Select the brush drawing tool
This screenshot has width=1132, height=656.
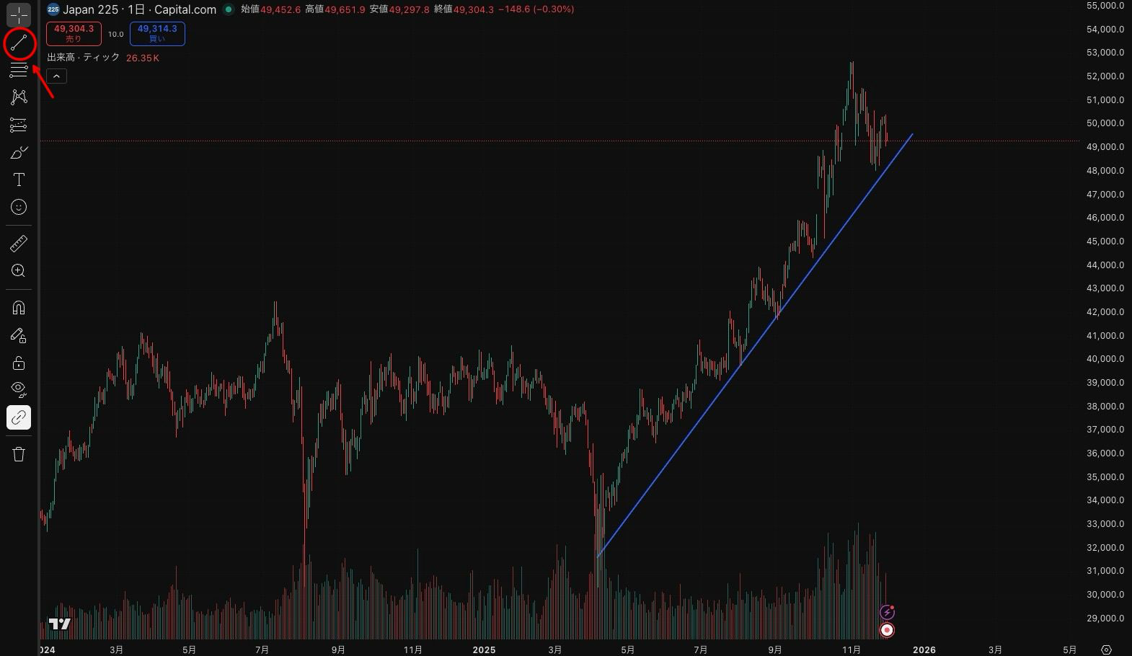[19, 153]
